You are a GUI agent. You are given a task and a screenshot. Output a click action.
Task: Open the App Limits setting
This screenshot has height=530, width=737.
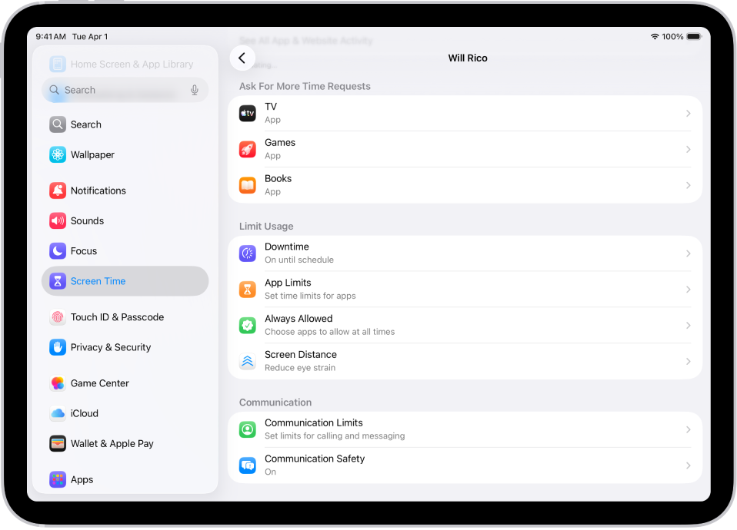tap(465, 290)
